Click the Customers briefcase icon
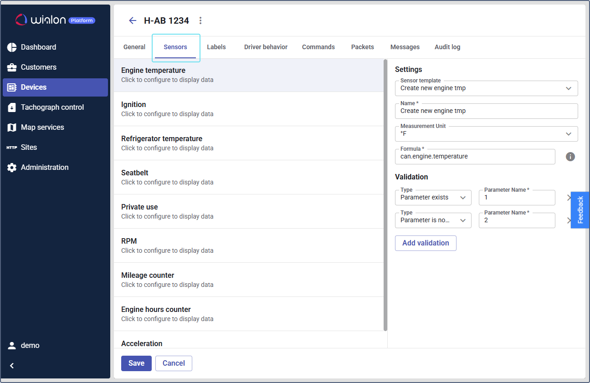Image resolution: width=590 pixels, height=383 pixels. point(12,67)
